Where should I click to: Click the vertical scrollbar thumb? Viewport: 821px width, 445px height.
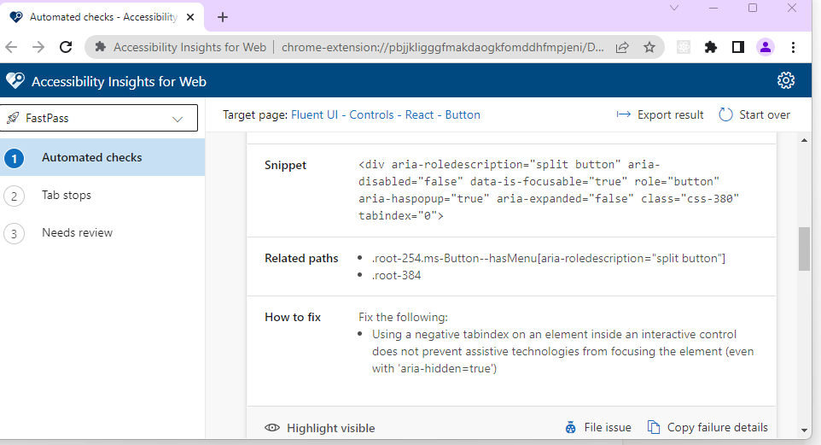point(804,249)
